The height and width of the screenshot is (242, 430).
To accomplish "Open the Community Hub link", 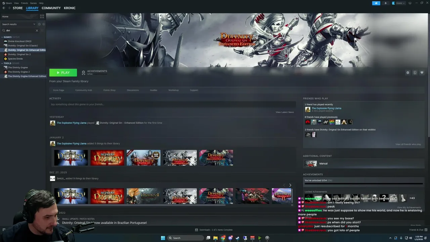I will click(84, 90).
